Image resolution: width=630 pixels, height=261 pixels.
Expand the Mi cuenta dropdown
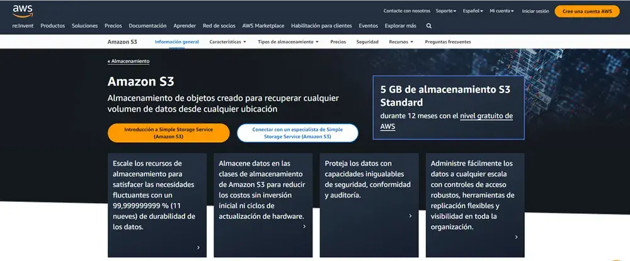coord(501,11)
